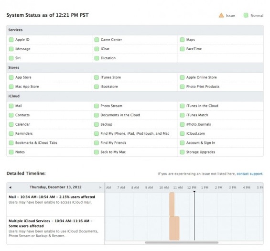Viewport: 270px width, 251px height.
Task: Click the iTunes Match status icon
Action: click(x=182, y=115)
